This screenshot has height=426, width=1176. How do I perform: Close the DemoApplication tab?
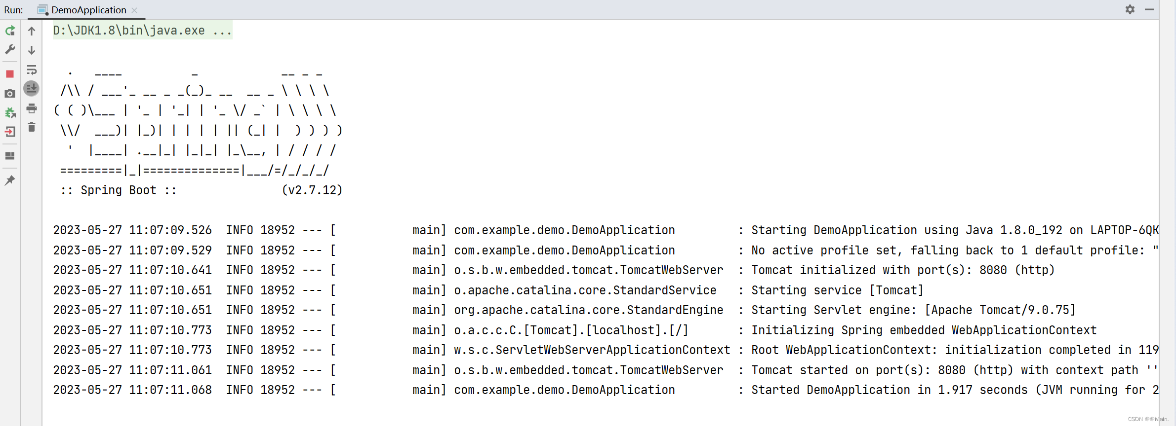click(x=134, y=10)
